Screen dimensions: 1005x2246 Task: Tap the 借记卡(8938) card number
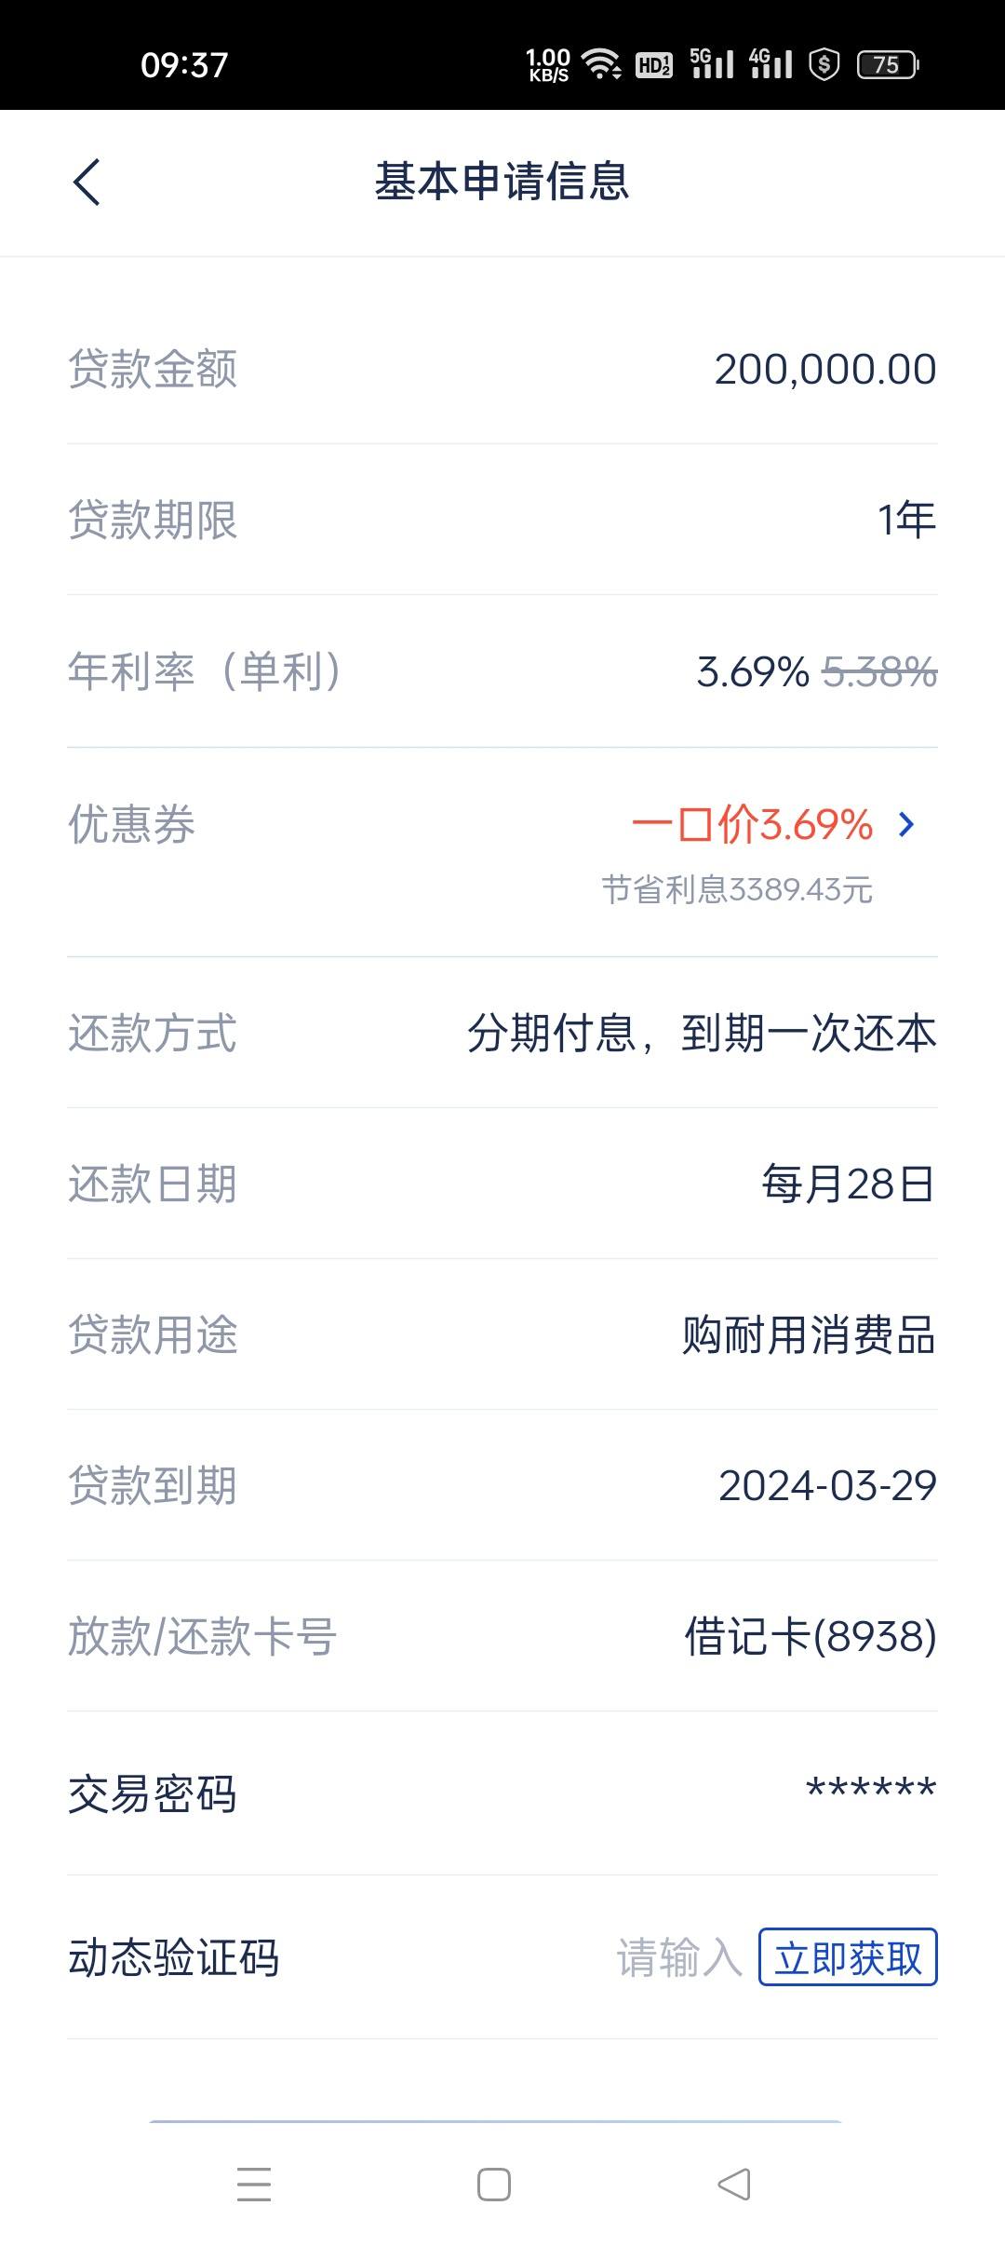(x=811, y=1637)
